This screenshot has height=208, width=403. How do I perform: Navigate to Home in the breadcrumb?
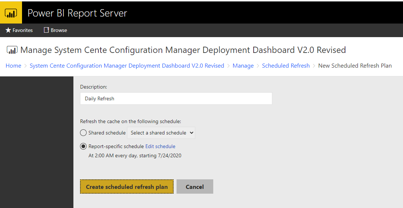(13, 66)
